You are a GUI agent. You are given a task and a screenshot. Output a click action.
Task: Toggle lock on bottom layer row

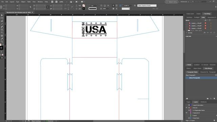coord(189,118)
